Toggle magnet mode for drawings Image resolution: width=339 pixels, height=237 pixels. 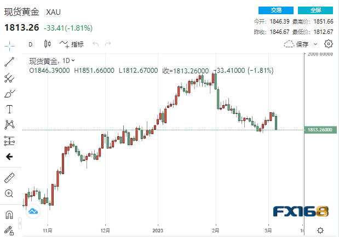tap(9, 215)
